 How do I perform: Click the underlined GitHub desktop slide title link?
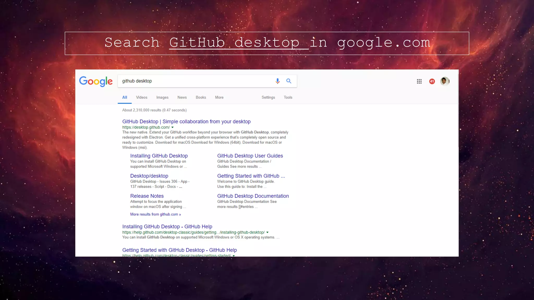(239, 42)
